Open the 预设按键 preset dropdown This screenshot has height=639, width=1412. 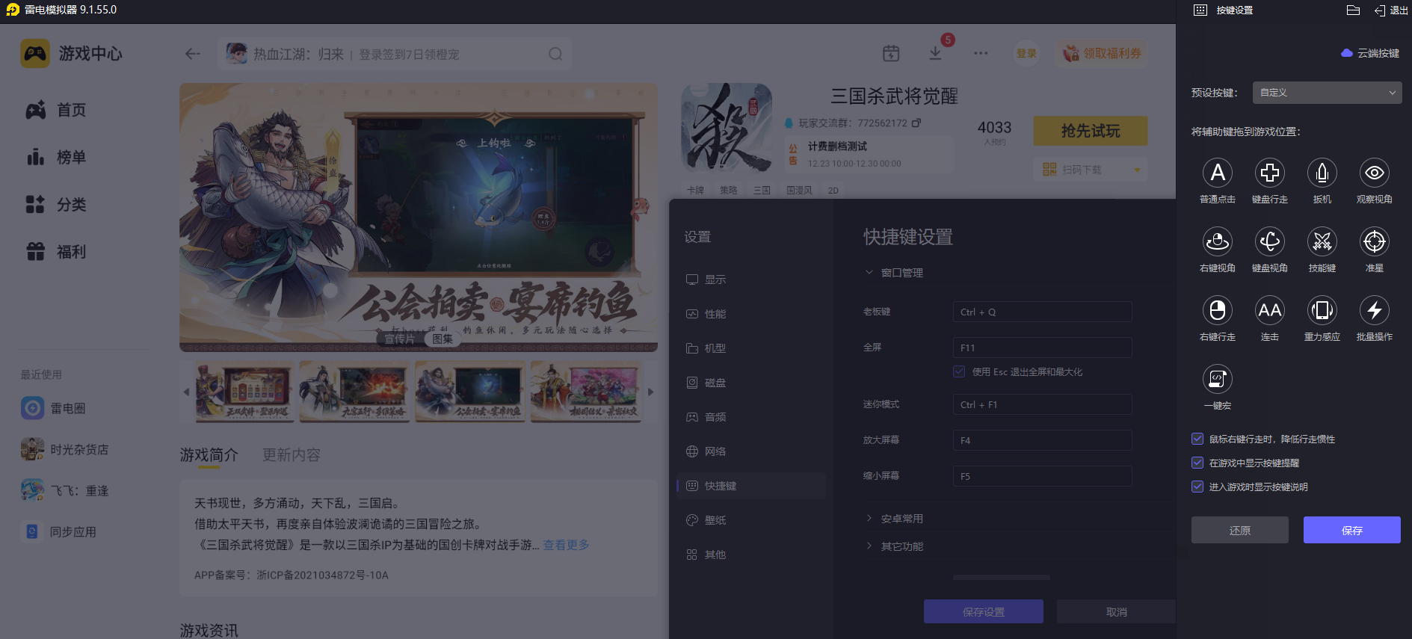pyautogui.click(x=1327, y=93)
